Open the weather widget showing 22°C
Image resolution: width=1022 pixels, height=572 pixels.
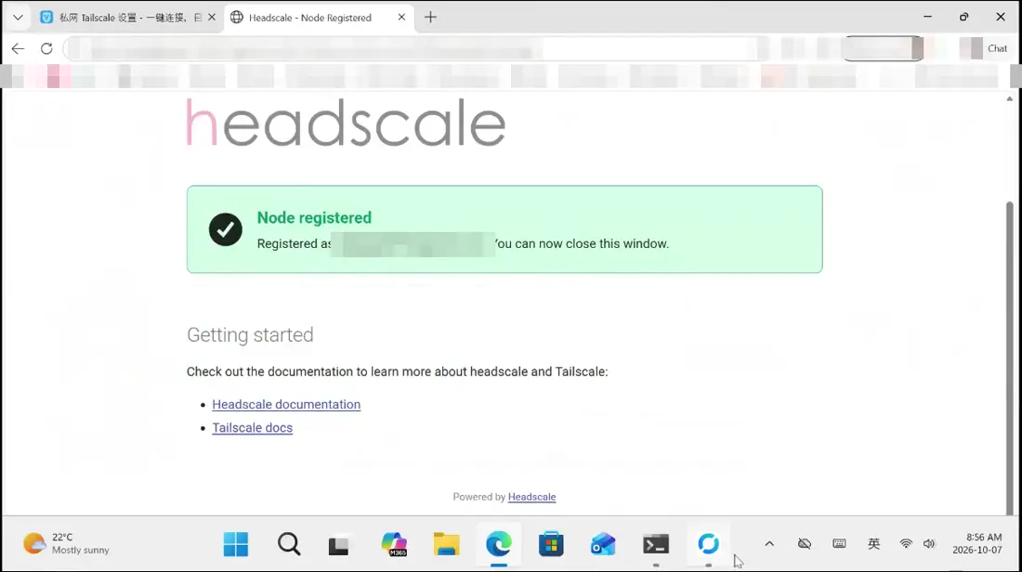(67, 544)
